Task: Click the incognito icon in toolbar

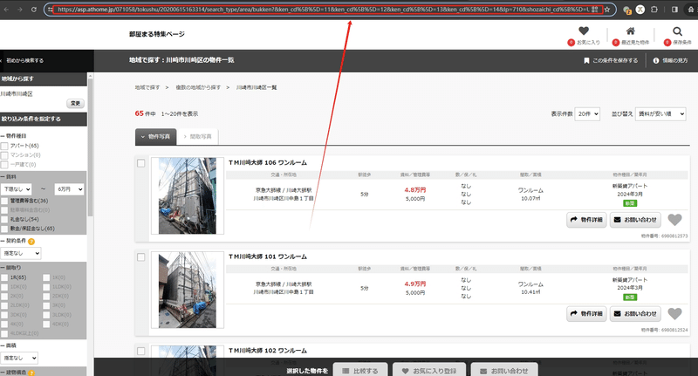Action: [x=691, y=10]
